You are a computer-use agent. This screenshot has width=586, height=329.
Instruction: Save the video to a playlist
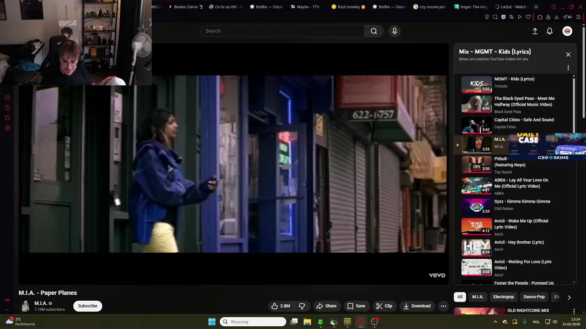pyautogui.click(x=356, y=306)
